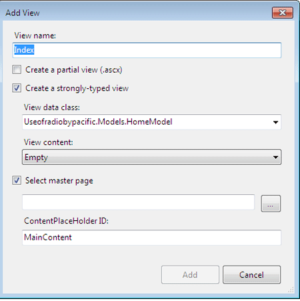300x301 pixels.
Task: Enable the Create a partial view checkbox
Action: [x=17, y=69]
